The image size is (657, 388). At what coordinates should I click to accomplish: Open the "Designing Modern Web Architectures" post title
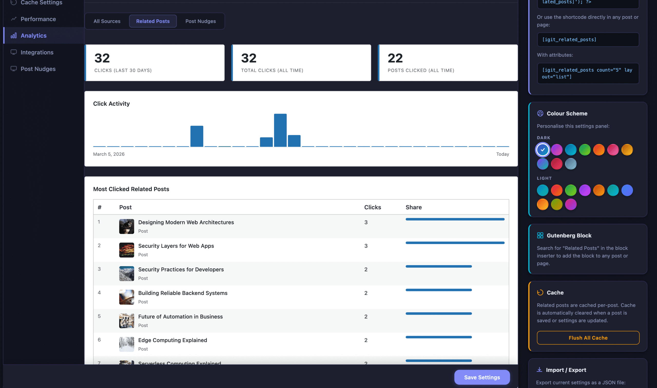pos(186,222)
